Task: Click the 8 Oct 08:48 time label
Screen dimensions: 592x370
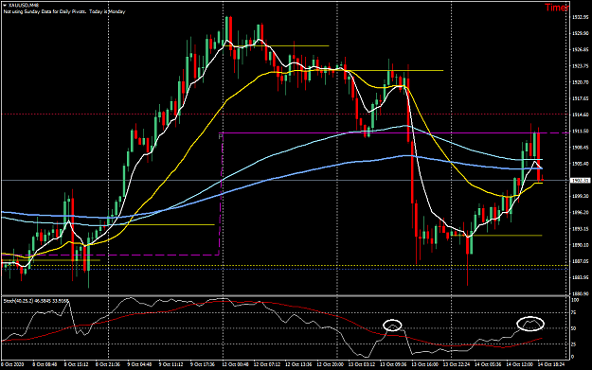Action: 45,364
